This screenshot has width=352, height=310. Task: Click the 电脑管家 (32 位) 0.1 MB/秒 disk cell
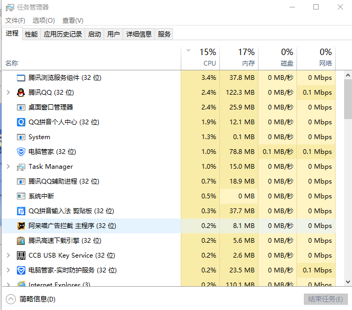point(277,152)
